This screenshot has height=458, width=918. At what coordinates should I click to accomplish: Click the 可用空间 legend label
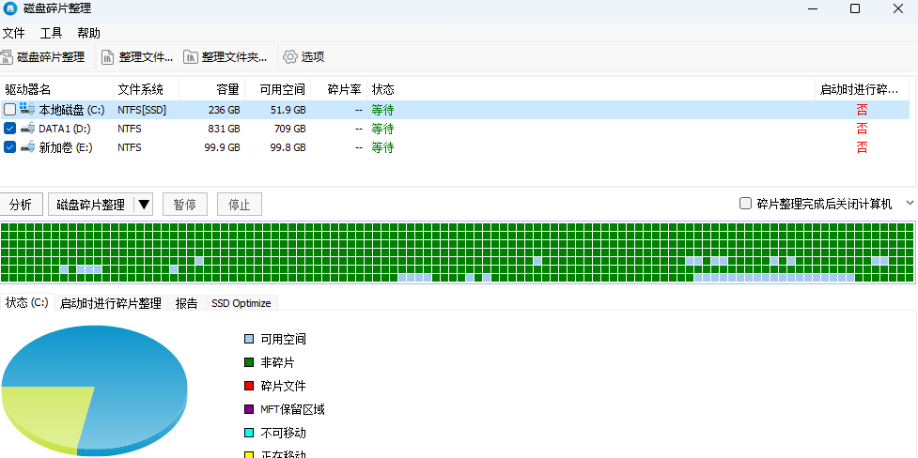pos(284,339)
